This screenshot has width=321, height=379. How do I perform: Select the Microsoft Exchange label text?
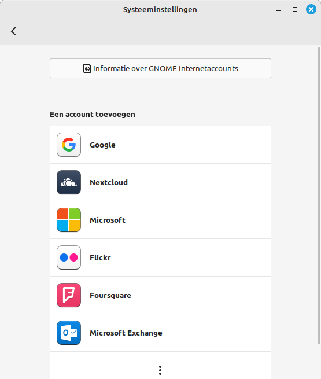126,333
